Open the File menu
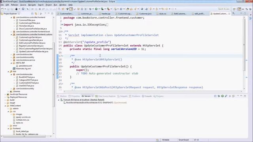The image size is (253, 142). (x=2, y=5)
